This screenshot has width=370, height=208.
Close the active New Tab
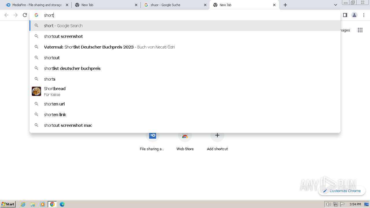274,5
